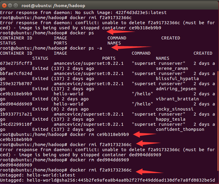Image resolution: width=219 pixels, height=184 pixels.
Task: Click the sha256 digest output line
Action: [x=107, y=180]
